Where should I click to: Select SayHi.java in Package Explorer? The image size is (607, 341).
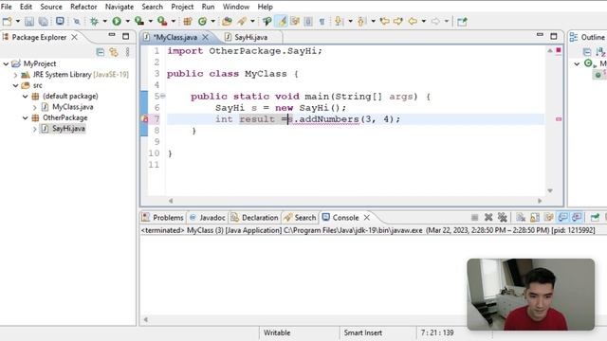[x=68, y=129]
